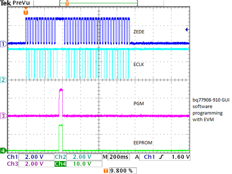
Task: Click the orange trigger T marker on waveform
Action: tap(26, 11)
